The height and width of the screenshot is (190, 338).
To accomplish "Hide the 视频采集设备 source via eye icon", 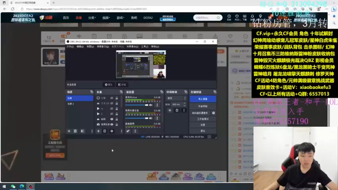I will click(x=112, y=124).
